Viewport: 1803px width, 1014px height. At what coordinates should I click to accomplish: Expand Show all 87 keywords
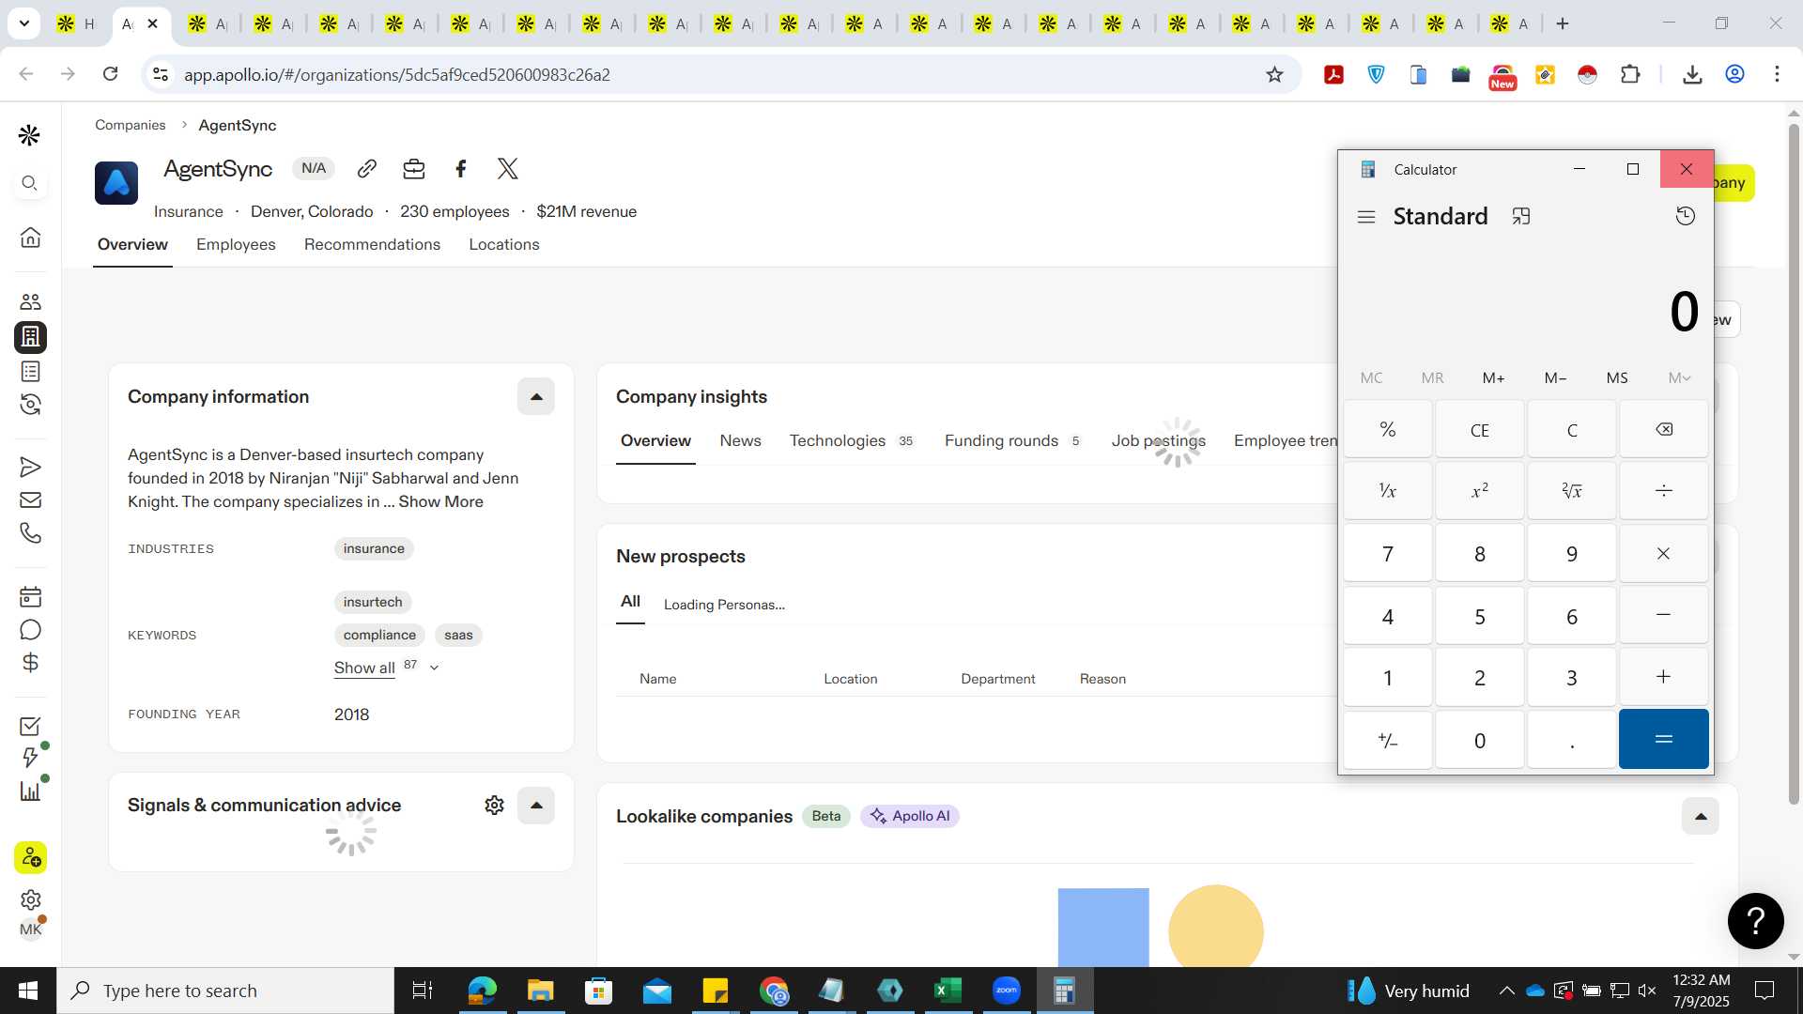click(386, 668)
